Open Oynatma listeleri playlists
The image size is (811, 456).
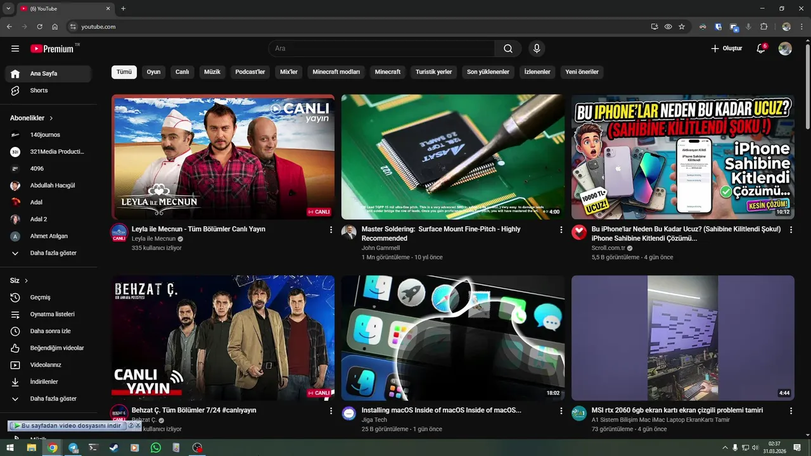tap(48, 314)
